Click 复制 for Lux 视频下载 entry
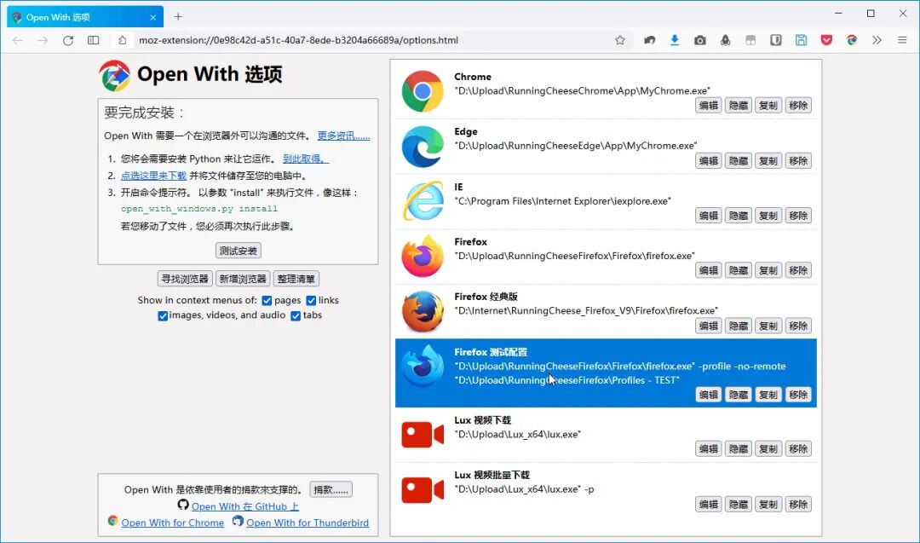This screenshot has height=543, width=920. [x=768, y=449]
